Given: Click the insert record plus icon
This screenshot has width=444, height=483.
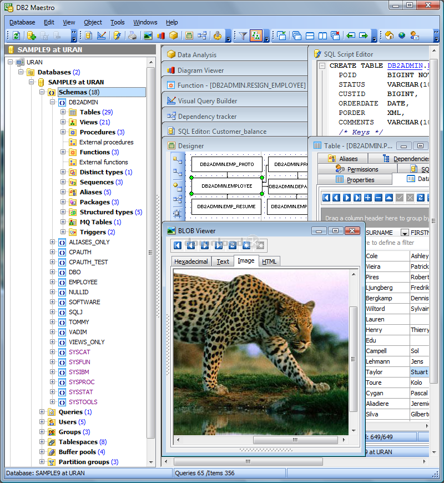Looking at the screenshot, I should pyautogui.click(x=367, y=198).
